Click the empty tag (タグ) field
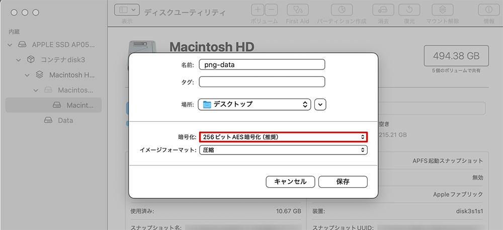This screenshot has height=230, width=503. click(x=262, y=82)
